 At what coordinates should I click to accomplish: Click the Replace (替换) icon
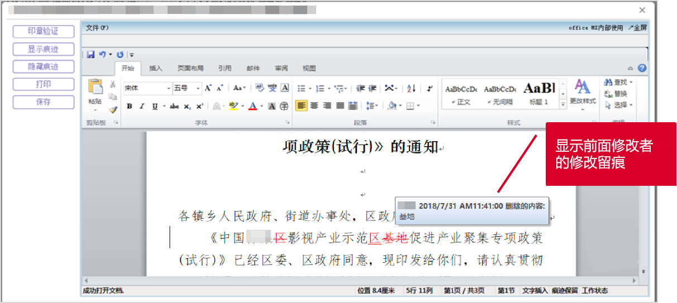click(616, 94)
